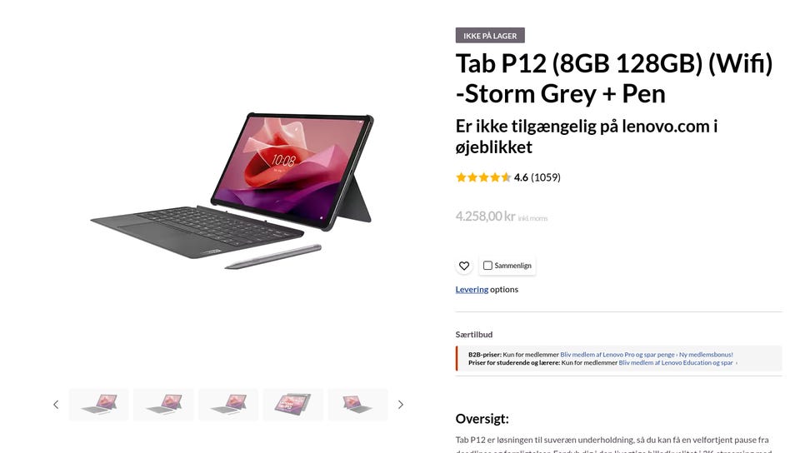Tick the Sammenlign compare checkbox
The image size is (800, 453).
coord(487,266)
